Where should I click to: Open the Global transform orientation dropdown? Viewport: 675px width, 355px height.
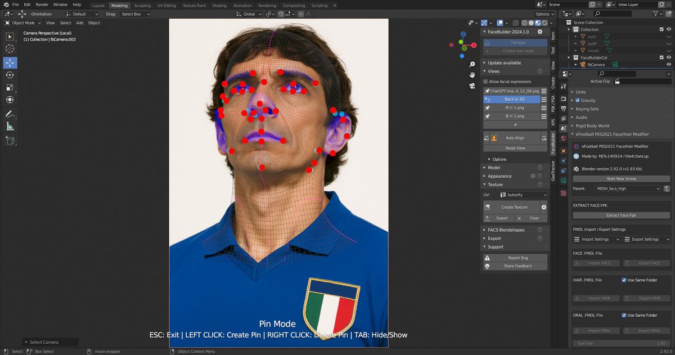click(249, 14)
